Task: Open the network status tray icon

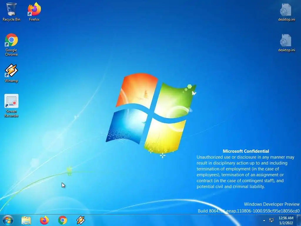Action: [x=271, y=220]
